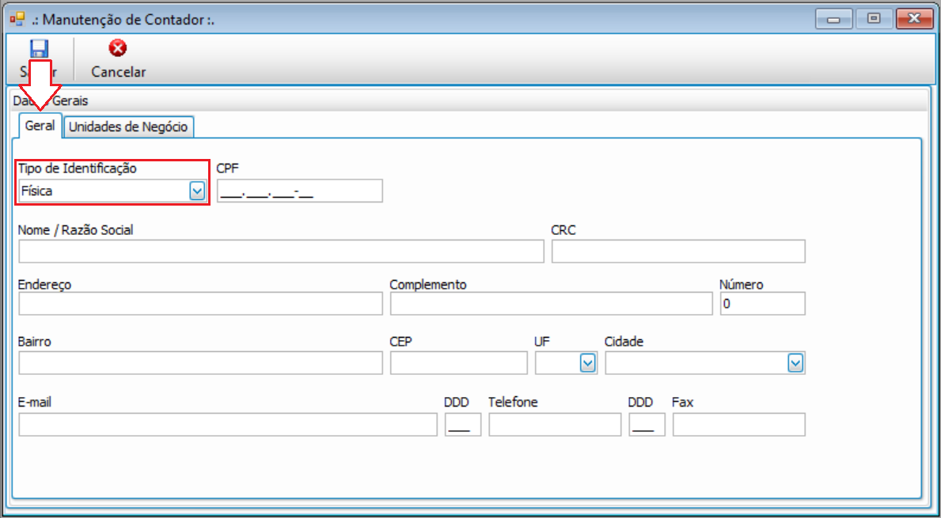Click the Bairro text field
This screenshot has width=941, height=518.
point(200,363)
